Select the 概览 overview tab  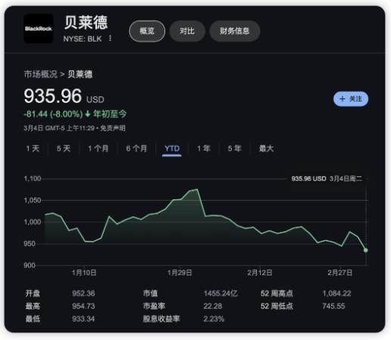tap(147, 31)
